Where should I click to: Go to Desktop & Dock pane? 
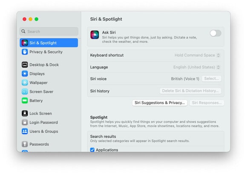[49, 65]
